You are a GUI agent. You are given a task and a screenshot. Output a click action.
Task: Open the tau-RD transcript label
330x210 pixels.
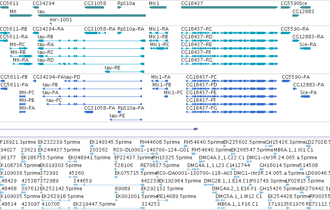[x=46, y=60]
